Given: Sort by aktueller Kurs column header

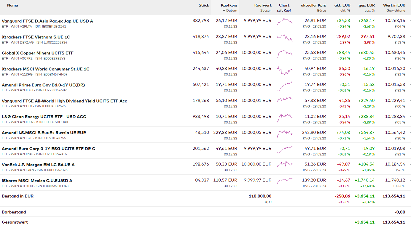Looking at the screenshot, I should (x=313, y=5).
